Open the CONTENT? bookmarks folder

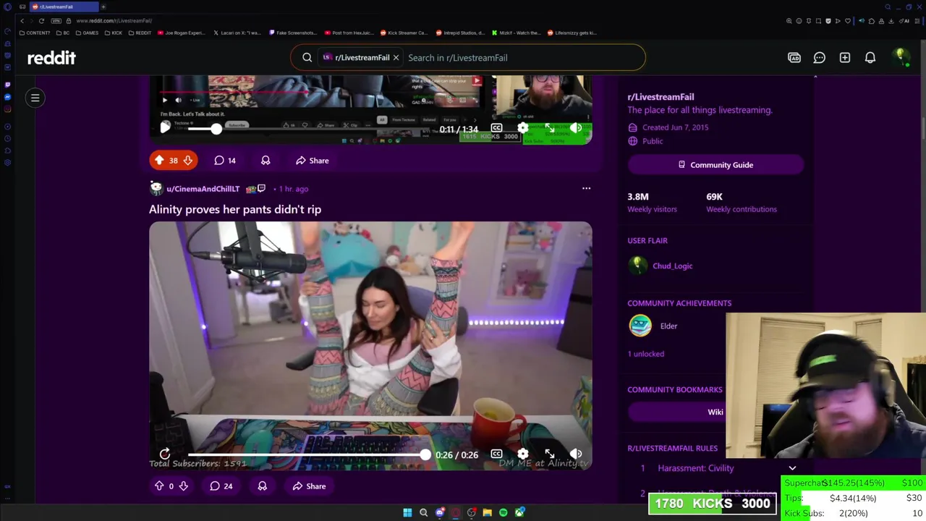coord(35,33)
